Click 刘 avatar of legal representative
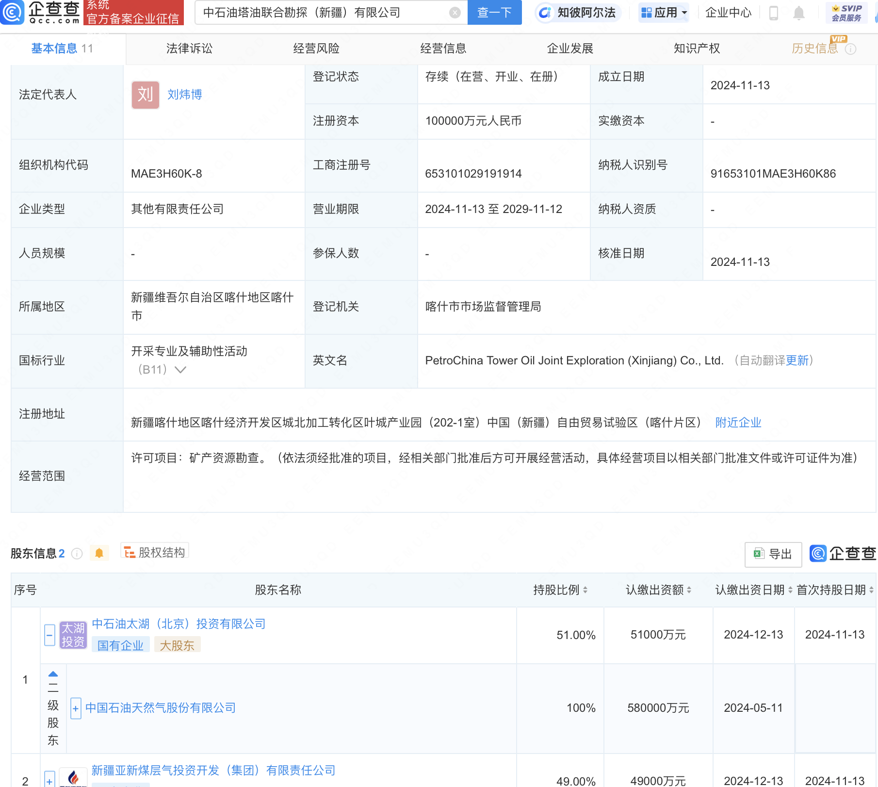Screen dimensions: 878x787 point(145,95)
